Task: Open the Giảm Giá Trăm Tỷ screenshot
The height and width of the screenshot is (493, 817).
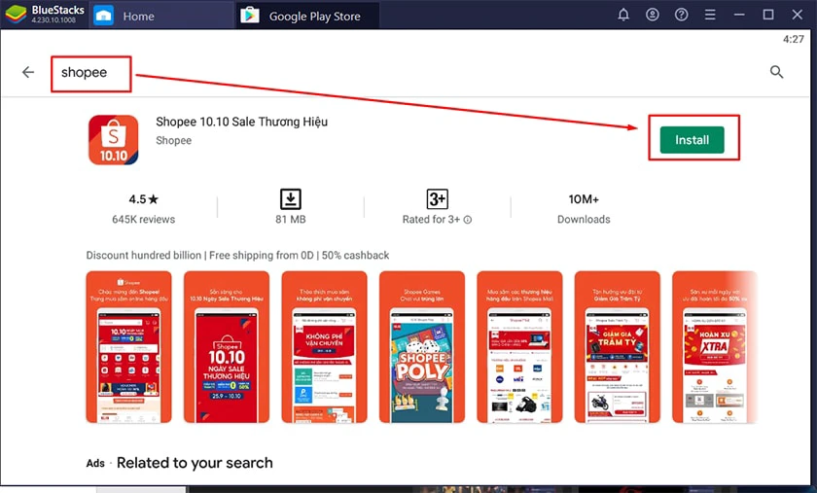Action: pos(618,346)
